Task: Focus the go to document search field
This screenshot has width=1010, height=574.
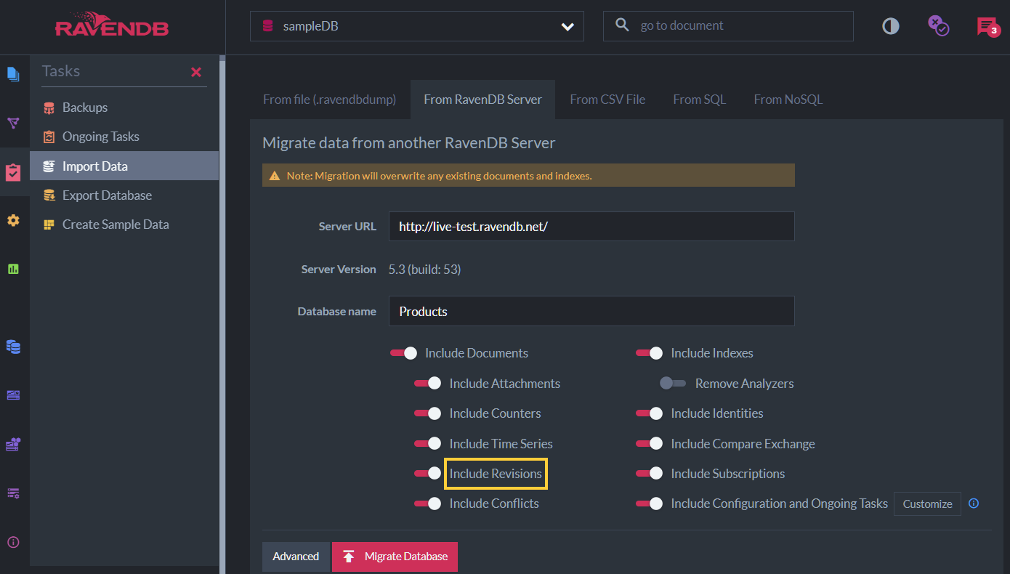Action: [728, 25]
